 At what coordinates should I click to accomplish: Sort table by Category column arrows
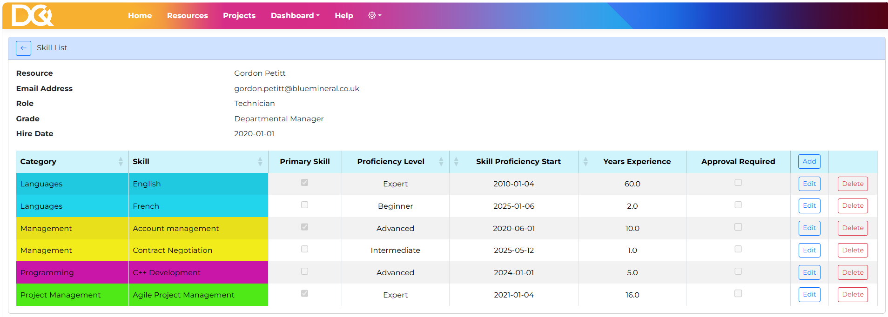(x=121, y=161)
